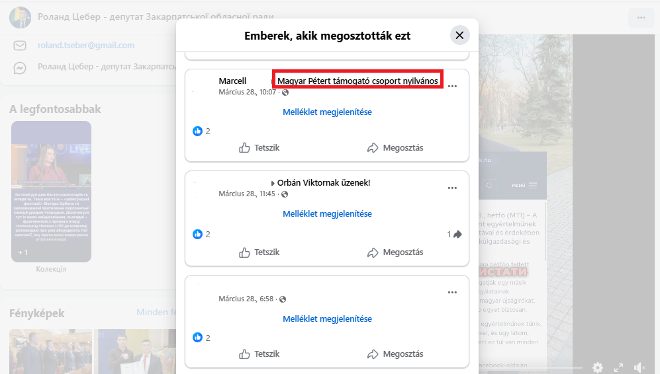Screen dimensions: 660x374
Task: Show attachment in the 11:45 post
Action: tap(327, 214)
